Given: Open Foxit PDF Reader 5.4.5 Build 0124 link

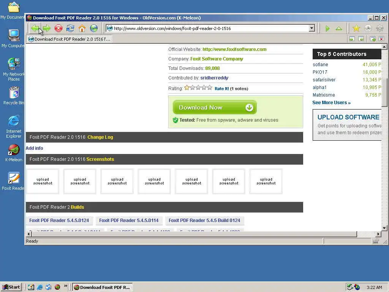Looking at the screenshot, I should pos(204,220).
